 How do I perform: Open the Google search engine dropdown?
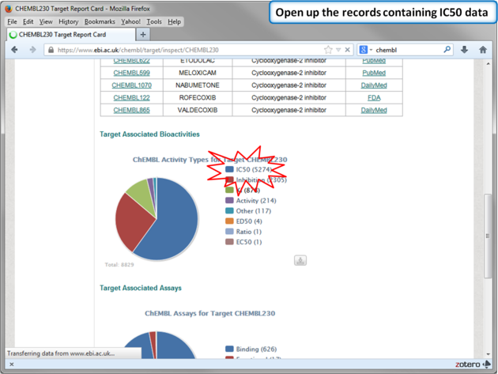(365, 50)
